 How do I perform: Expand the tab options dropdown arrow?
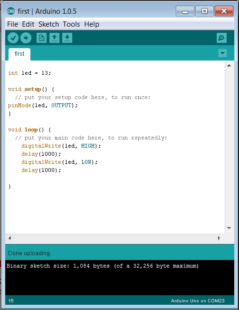[x=223, y=53]
